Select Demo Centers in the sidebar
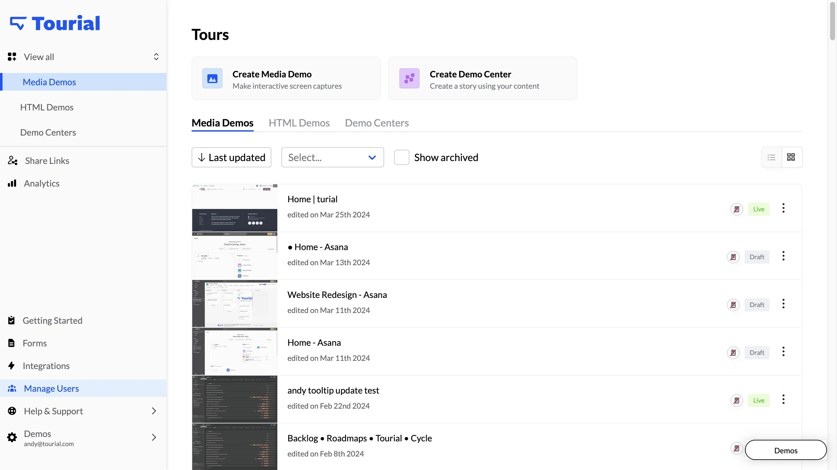Image resolution: width=837 pixels, height=470 pixels. [48, 132]
